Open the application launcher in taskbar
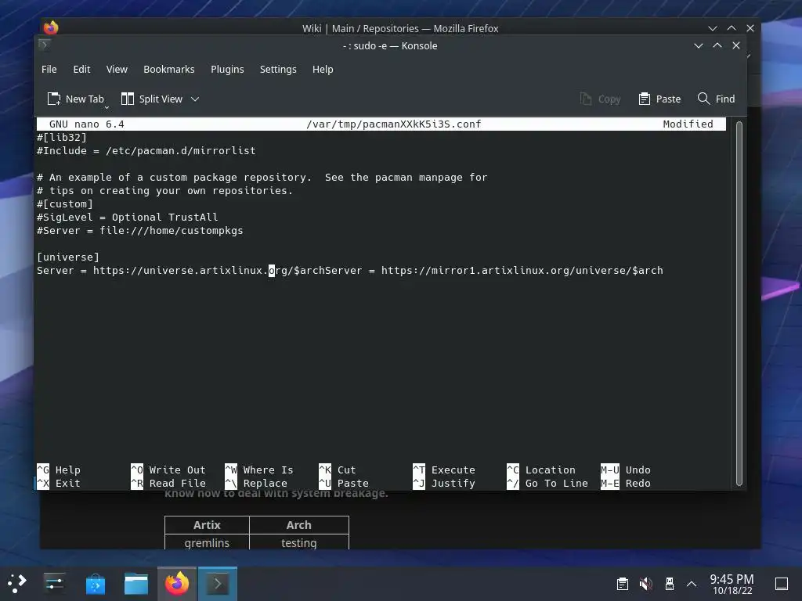Image resolution: width=802 pixels, height=601 pixels. (x=17, y=583)
